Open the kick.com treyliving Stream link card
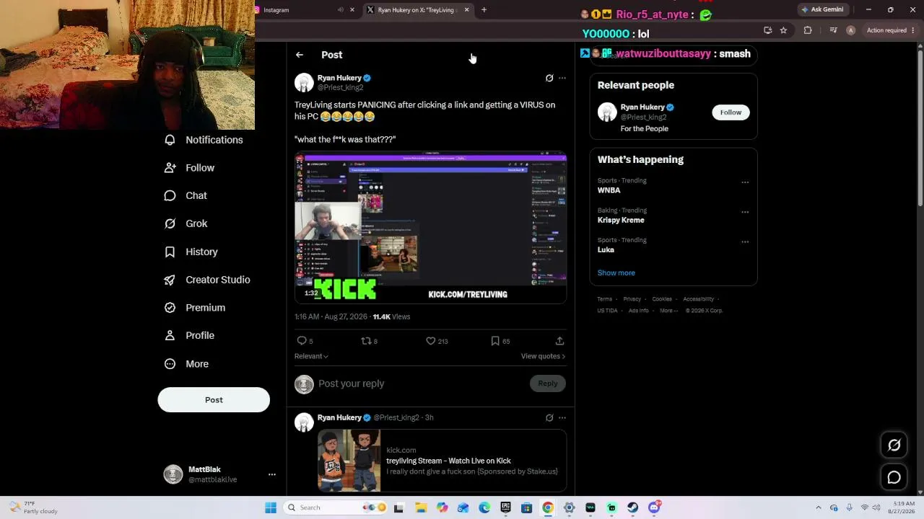 442,461
